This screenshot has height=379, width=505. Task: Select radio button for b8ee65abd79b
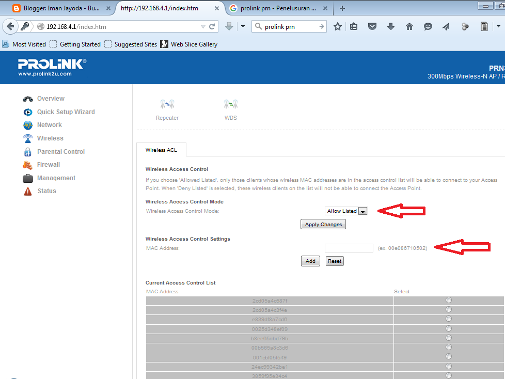[449, 338]
